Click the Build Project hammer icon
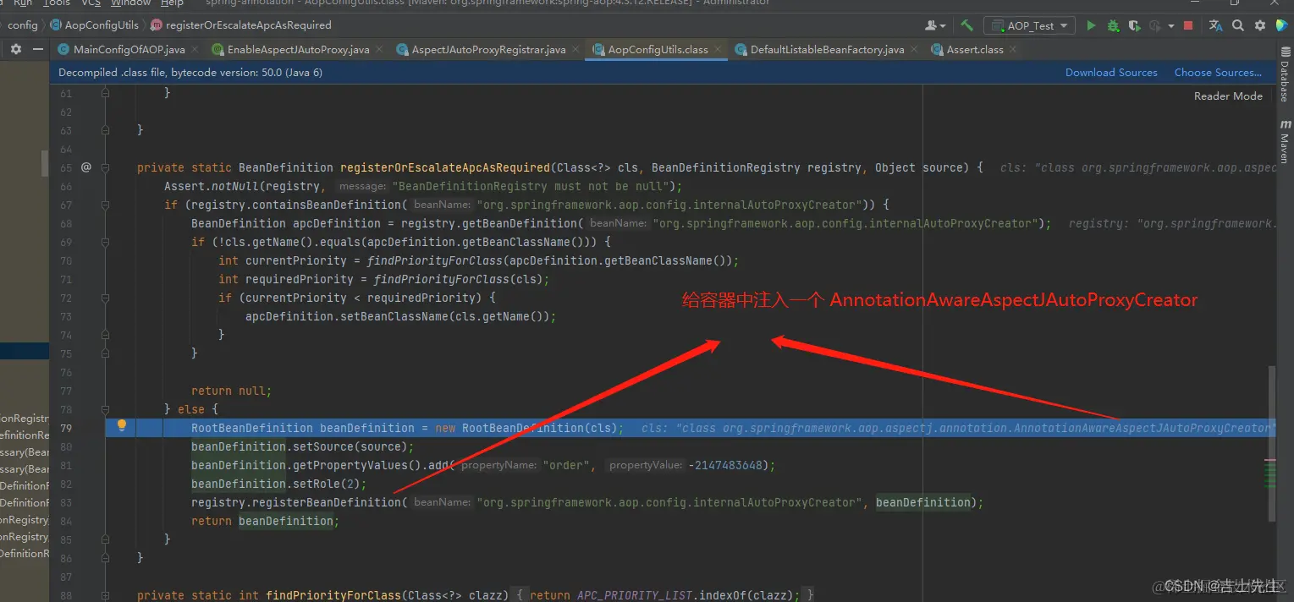 (x=966, y=25)
